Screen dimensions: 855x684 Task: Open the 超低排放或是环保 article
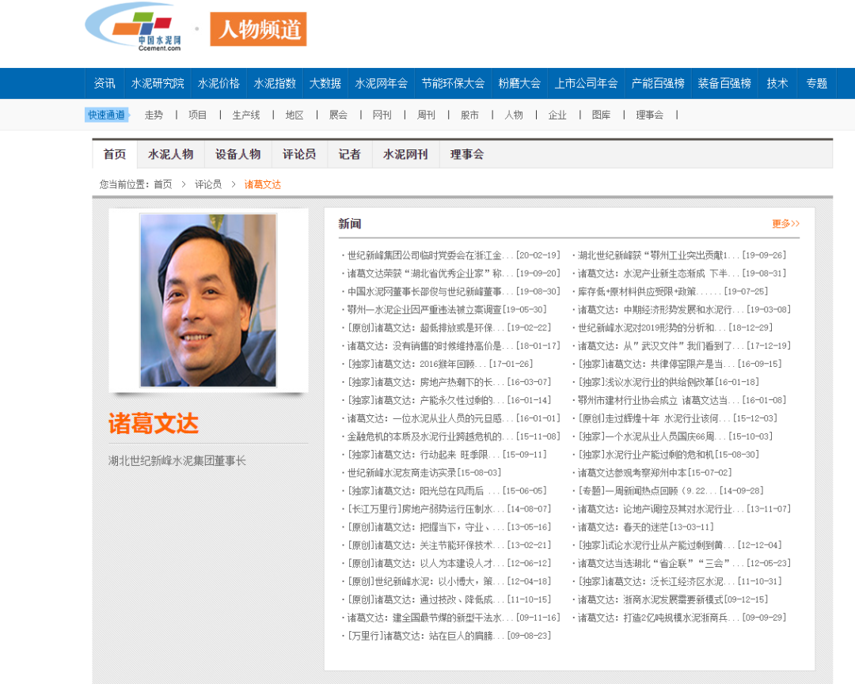[450, 327]
